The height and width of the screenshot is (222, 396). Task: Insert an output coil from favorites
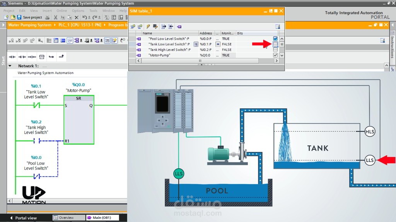coord(32,57)
